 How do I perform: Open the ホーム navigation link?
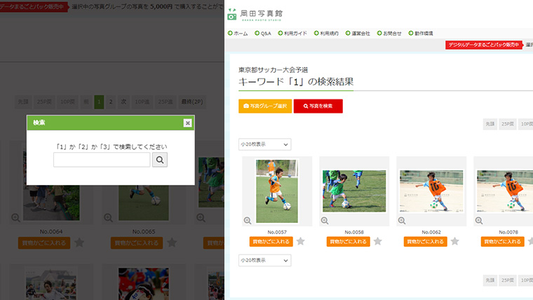[x=238, y=34]
